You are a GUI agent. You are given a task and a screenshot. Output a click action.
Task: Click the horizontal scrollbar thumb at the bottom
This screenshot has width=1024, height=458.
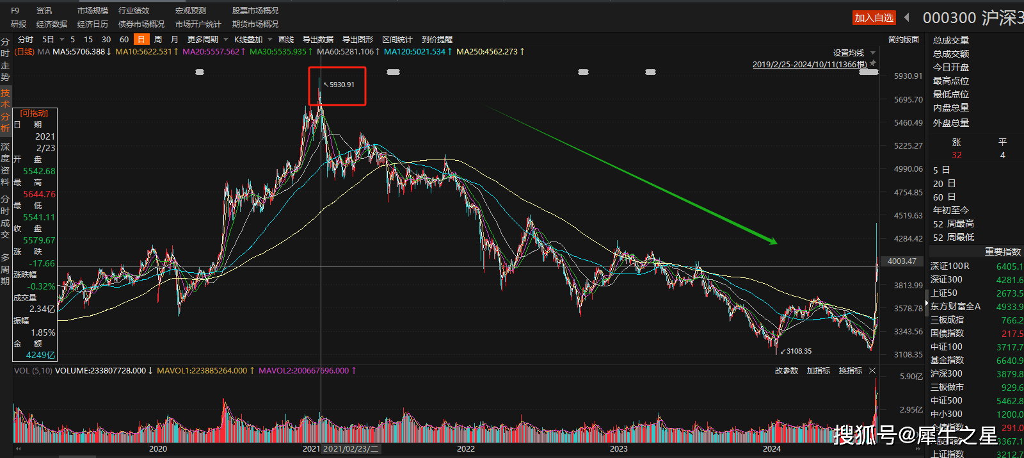pos(77,456)
